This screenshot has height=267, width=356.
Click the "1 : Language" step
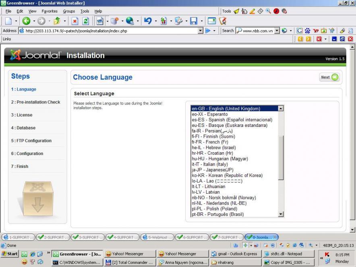[24, 89]
